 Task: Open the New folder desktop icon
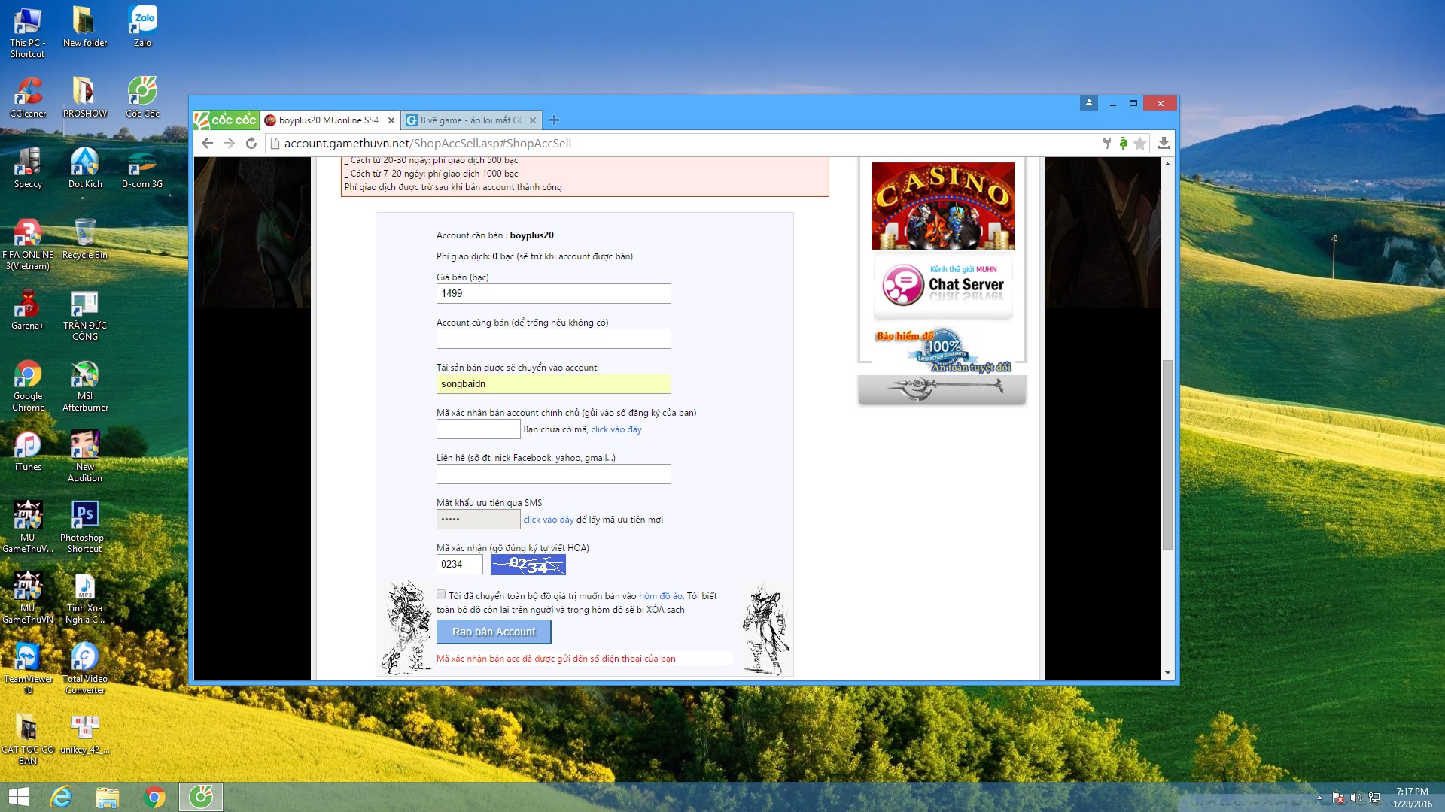(85, 28)
